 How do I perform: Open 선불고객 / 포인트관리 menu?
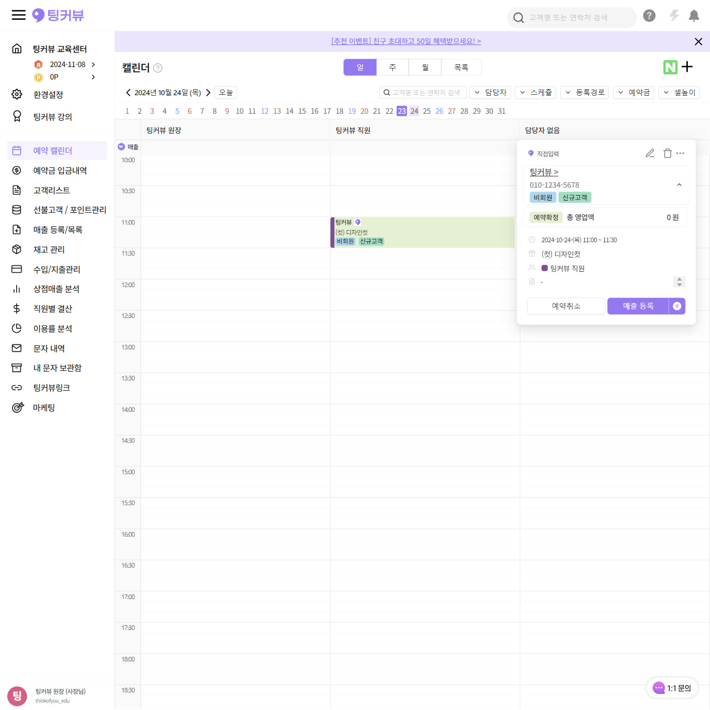[x=69, y=210]
